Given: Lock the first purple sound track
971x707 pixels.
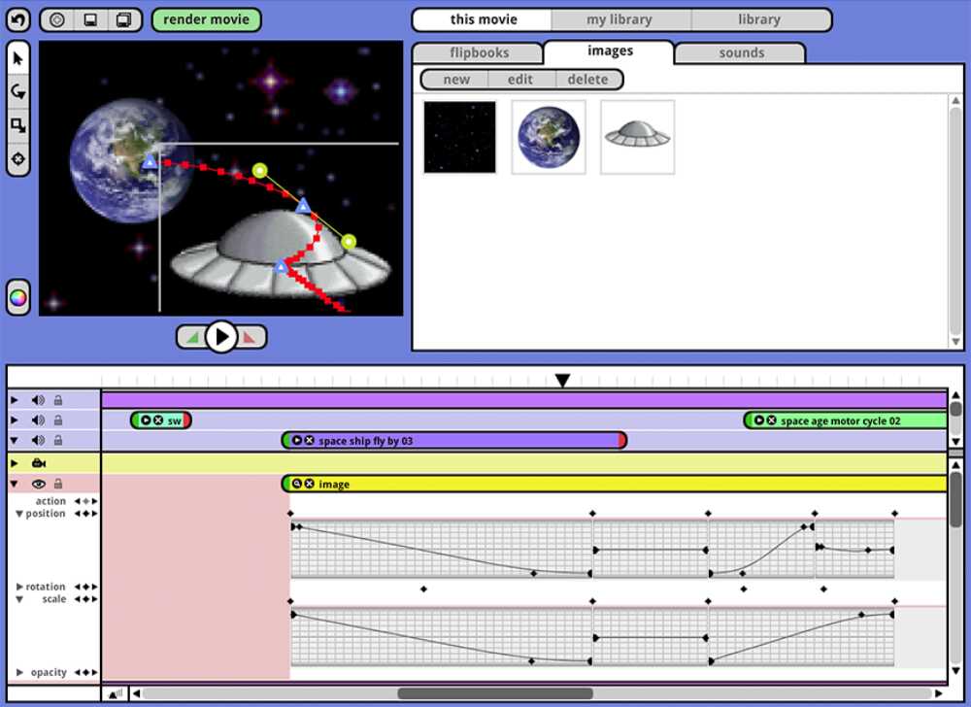Looking at the screenshot, I should point(58,400).
